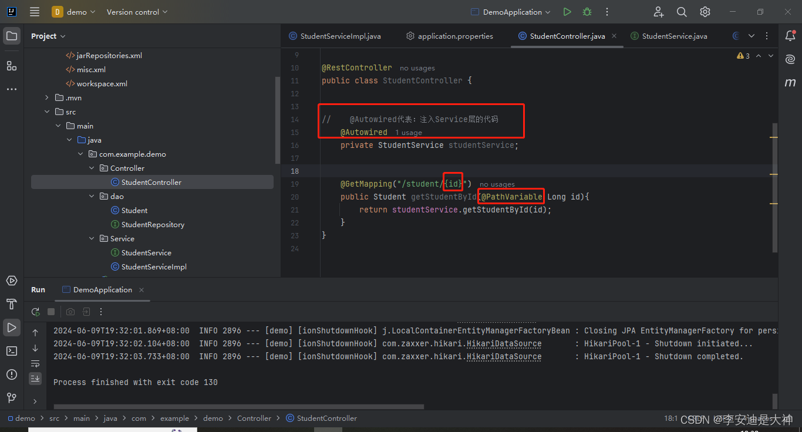
Task: Open the Structure tool window icon
Action: [12, 66]
